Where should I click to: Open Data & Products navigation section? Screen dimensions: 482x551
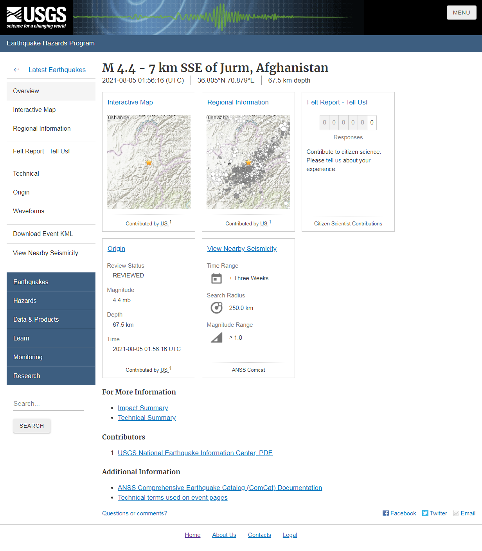(51, 319)
